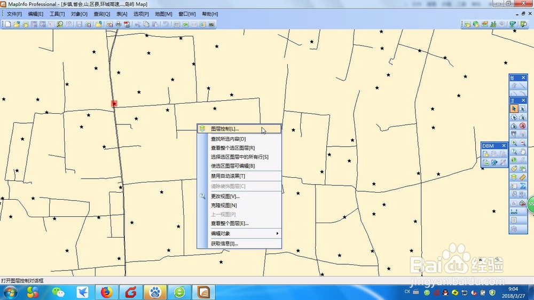The height and width of the screenshot is (300, 534).
Task: Choose 获取信息[I]... from context menu
Action: (239, 243)
